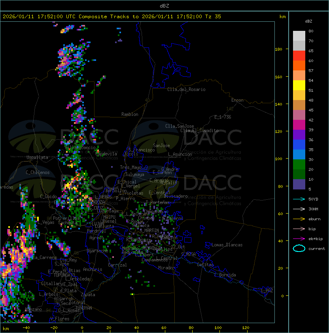Click the cyan 'current' ellipse legend icon
329x333 pixels.
[x=299, y=248]
